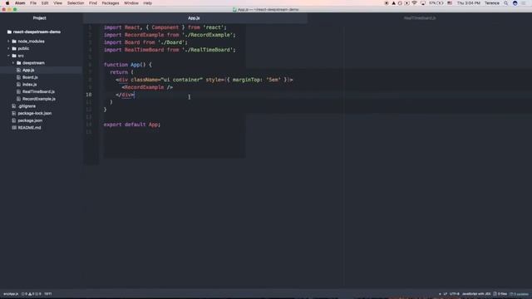Image resolution: width=532 pixels, height=299 pixels.
Task: Open README.md from the tree
Action: 29,128
